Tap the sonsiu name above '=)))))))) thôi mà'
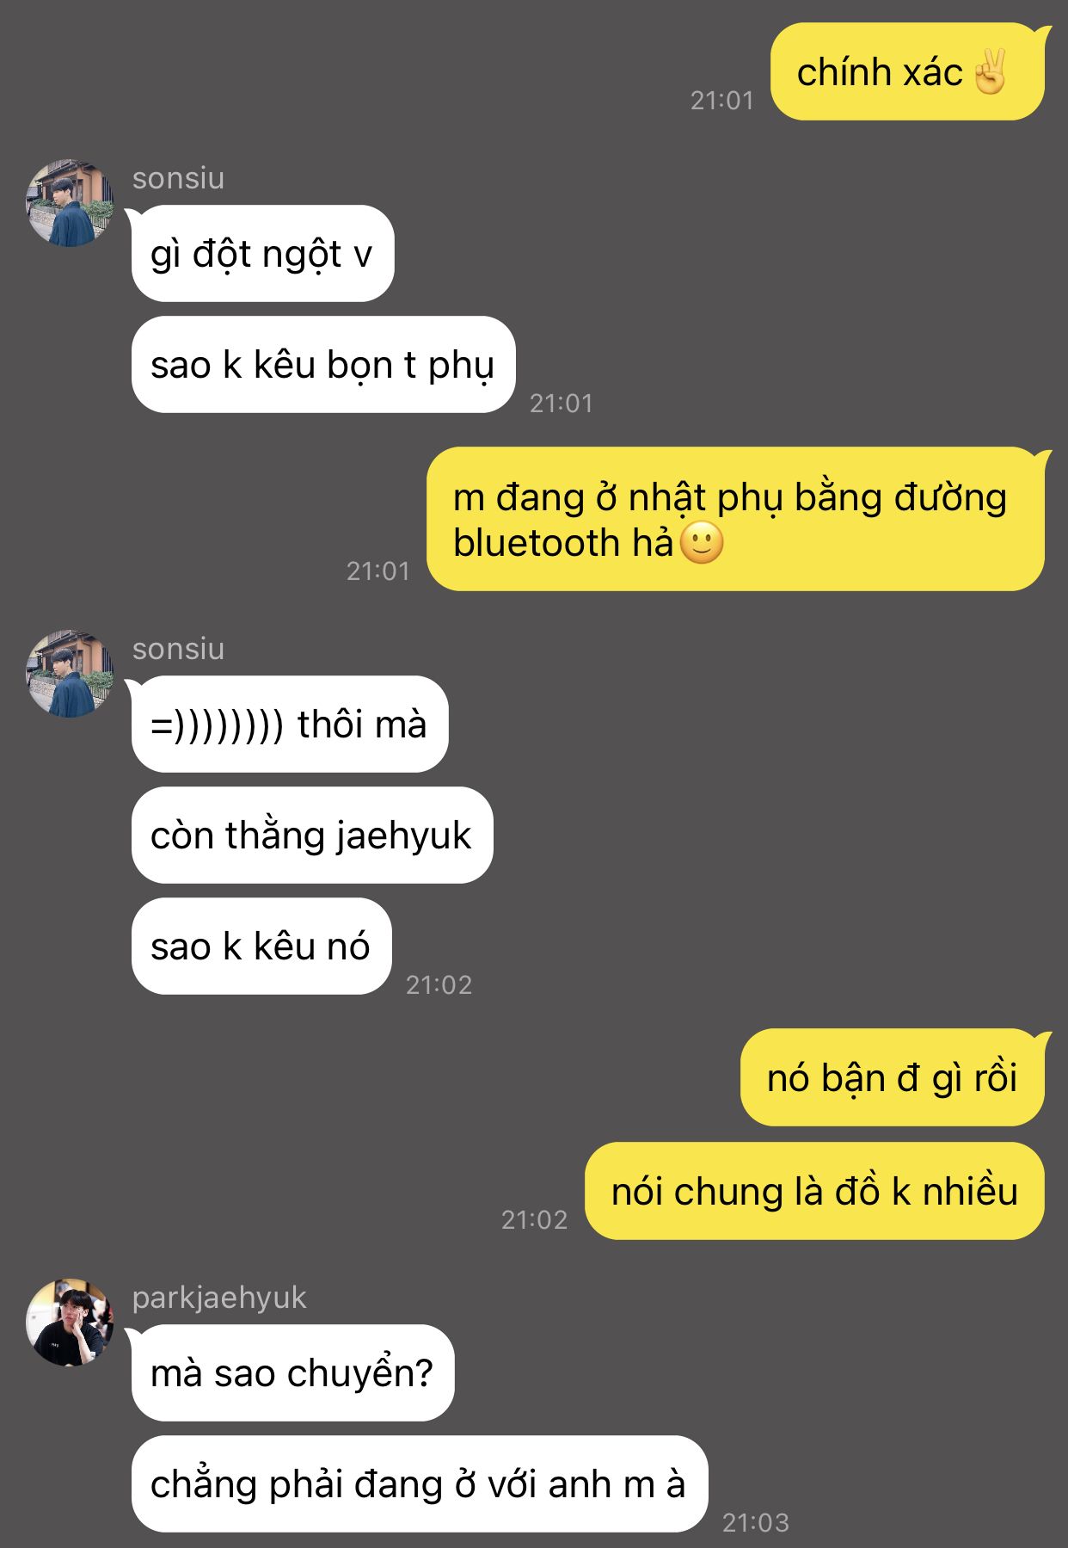 pyautogui.click(x=178, y=649)
